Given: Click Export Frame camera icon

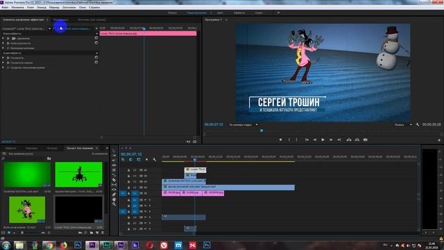Looking at the screenshot, I should pyautogui.click(x=366, y=140).
